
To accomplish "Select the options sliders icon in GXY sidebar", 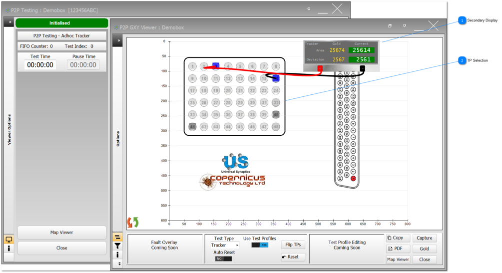I will coord(118,238).
